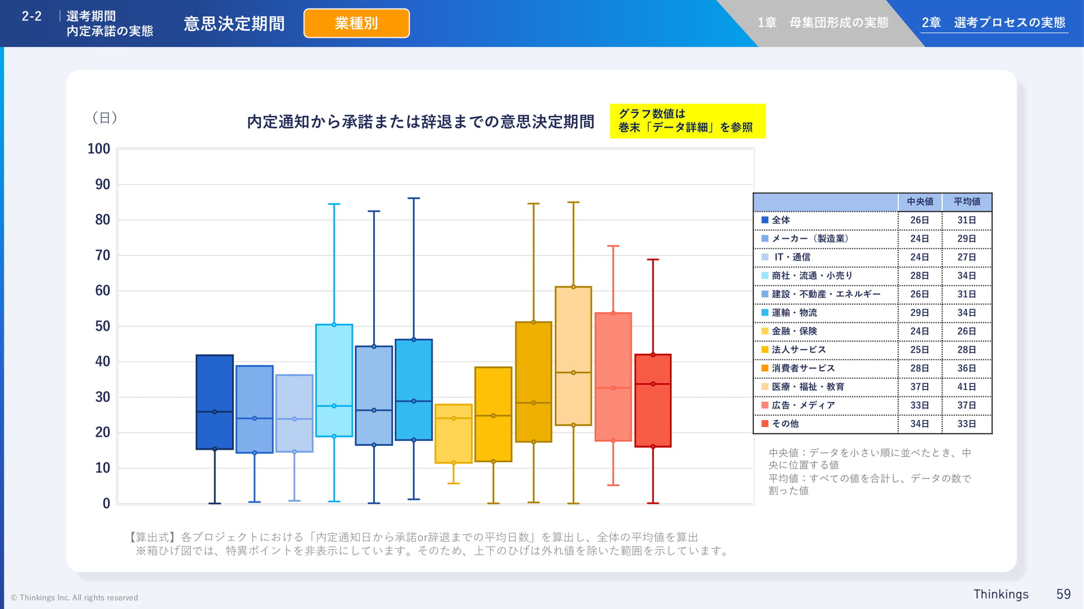The image size is (1084, 609).
Task: Click the yellow 金融・保険 box plot
Action: tap(453, 433)
